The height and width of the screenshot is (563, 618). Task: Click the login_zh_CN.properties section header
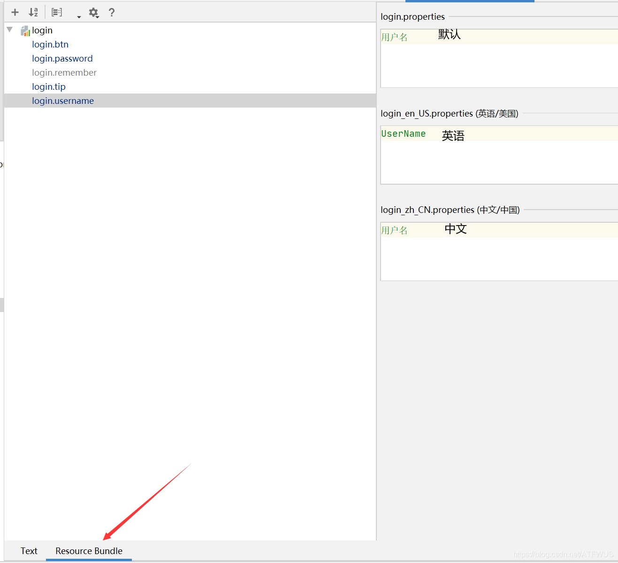(450, 210)
